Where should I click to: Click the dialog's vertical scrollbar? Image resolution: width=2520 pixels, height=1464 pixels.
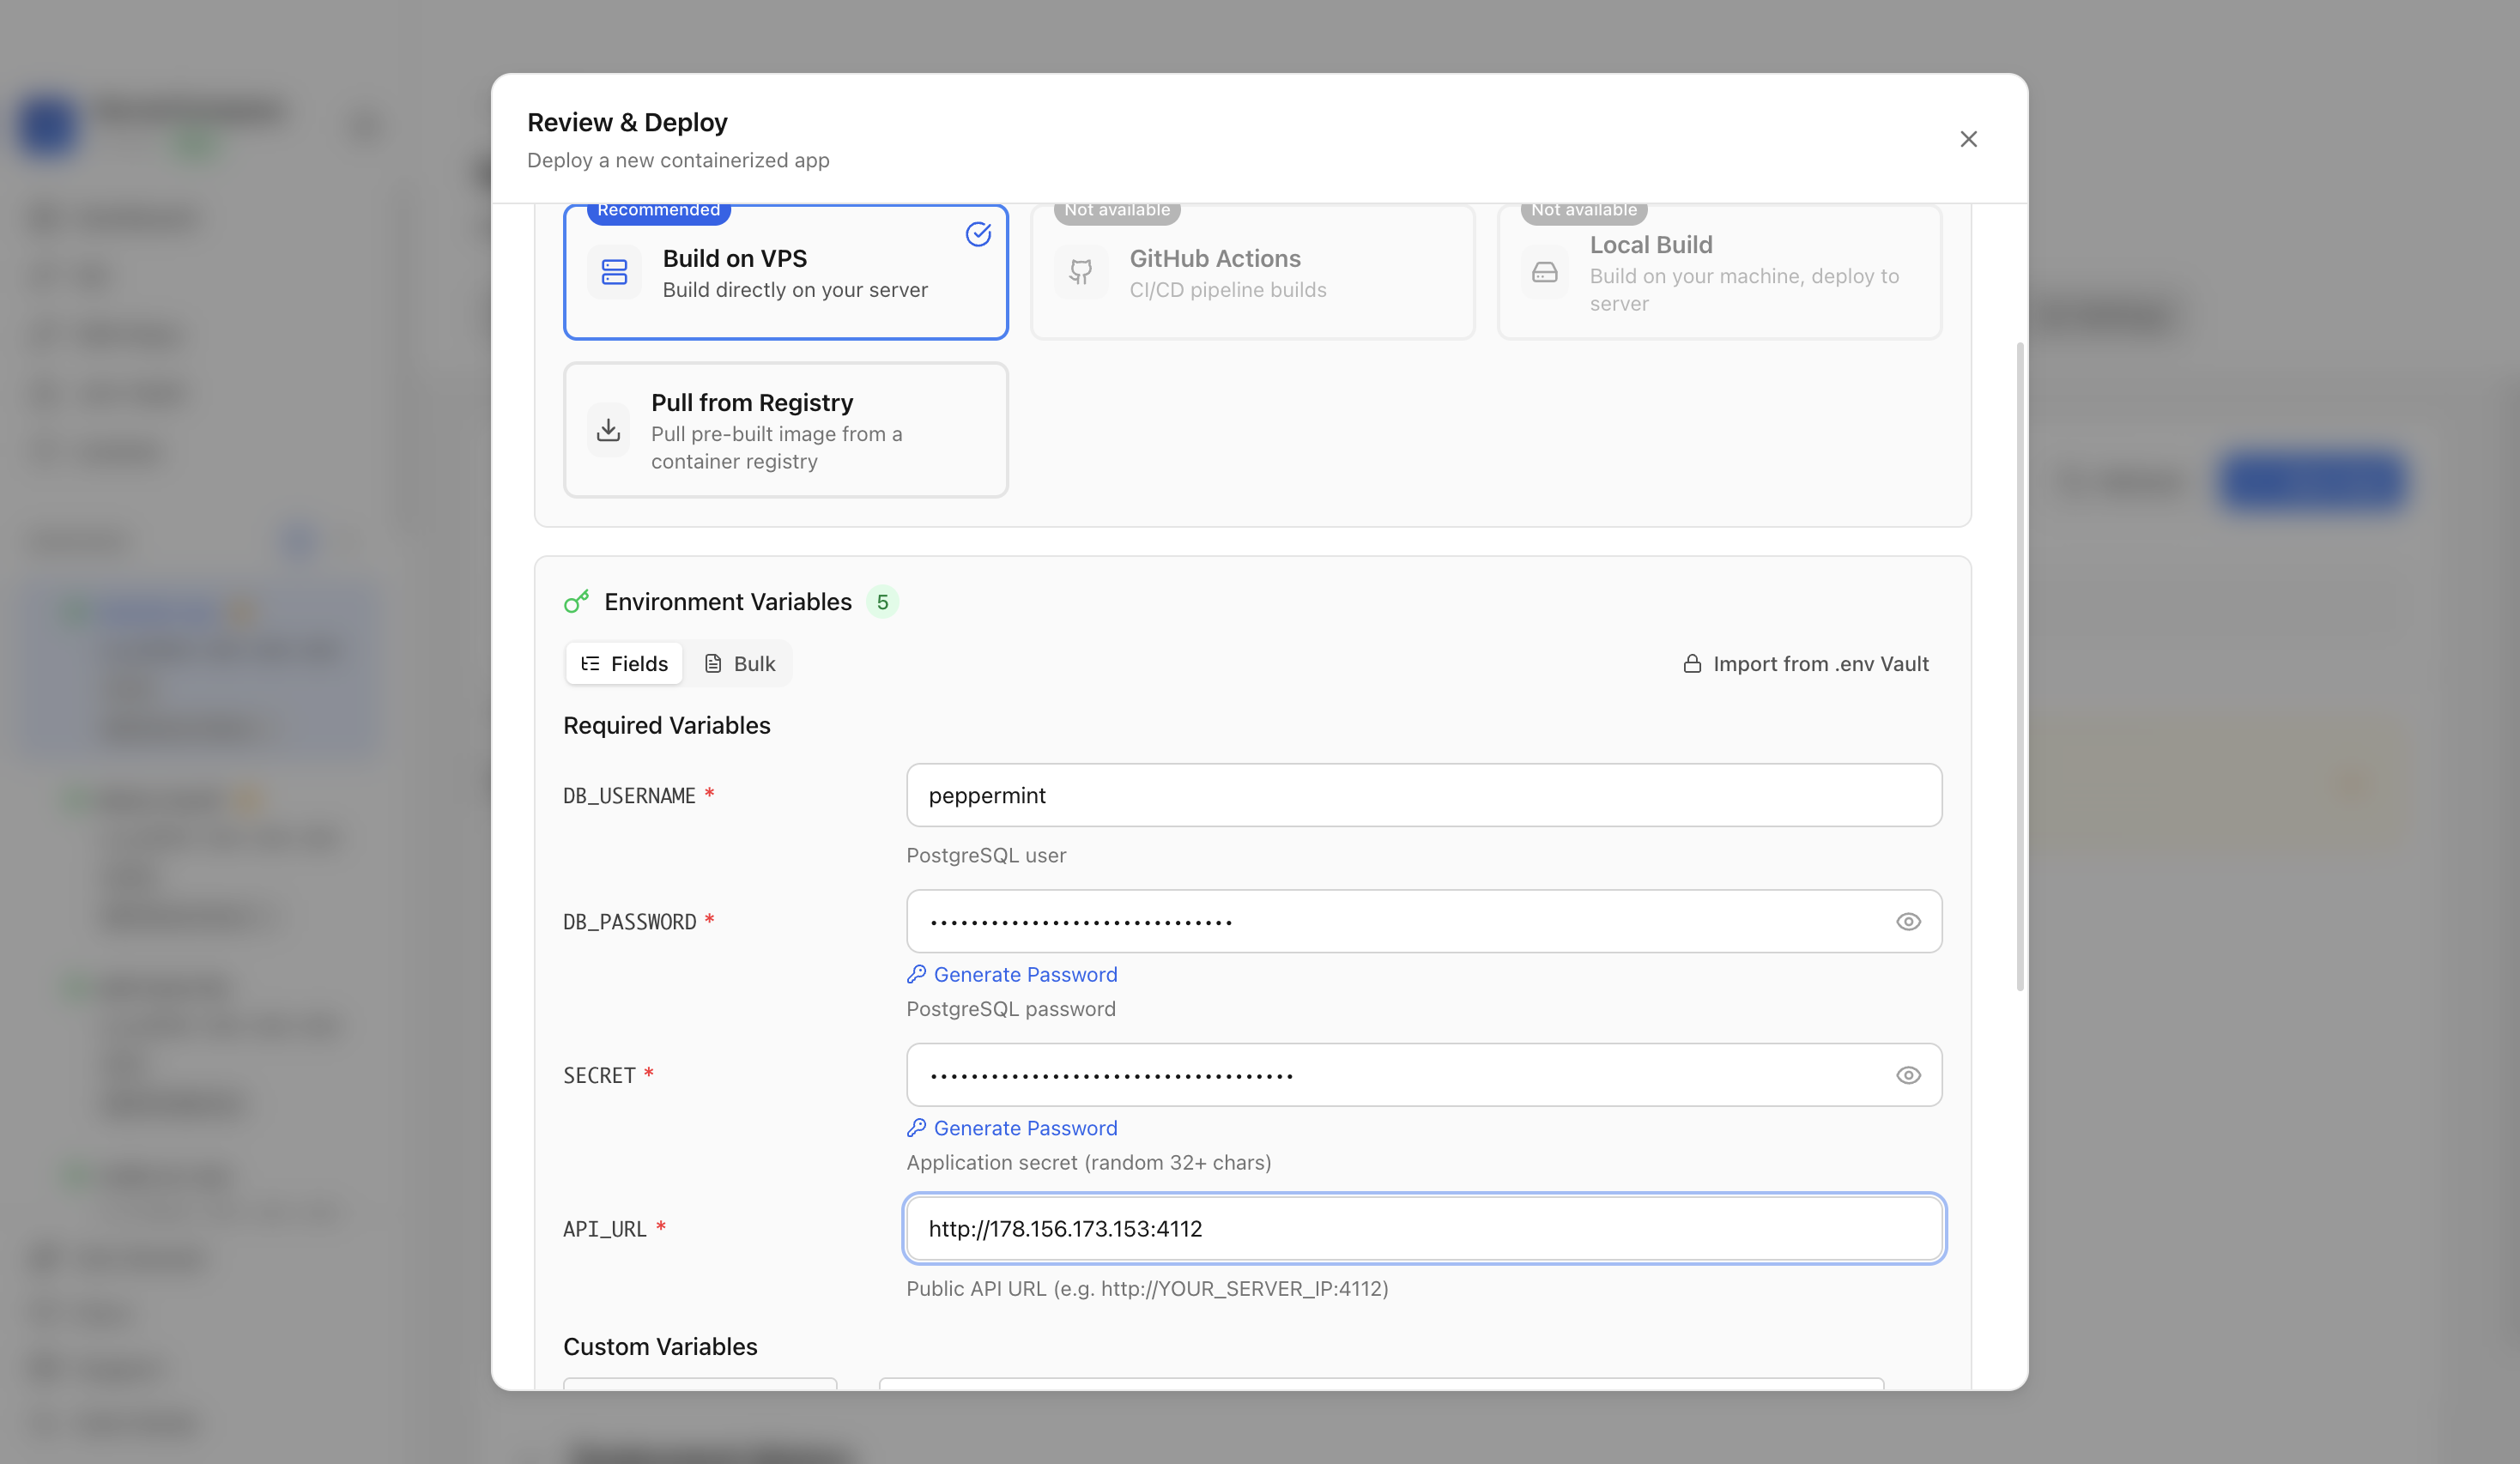point(2020,667)
